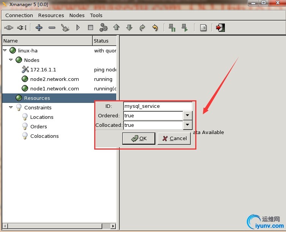
Task: Maximize the Xmanager window
Action: coord(263,3)
